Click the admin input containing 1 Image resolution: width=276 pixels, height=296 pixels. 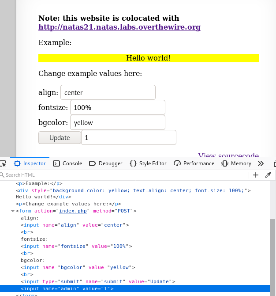[x=129, y=137]
